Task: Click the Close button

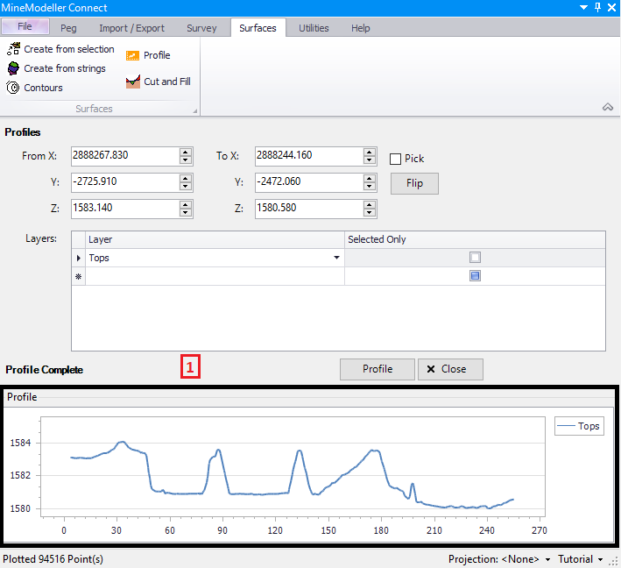Action: tap(450, 369)
